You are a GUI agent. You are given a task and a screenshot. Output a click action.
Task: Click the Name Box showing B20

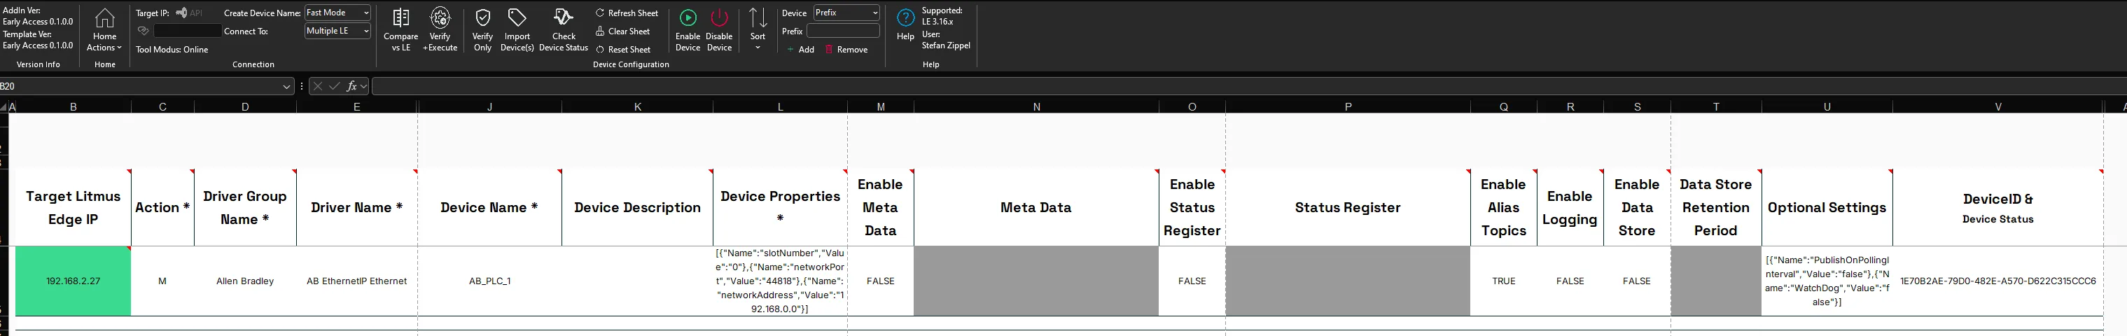click(140, 86)
